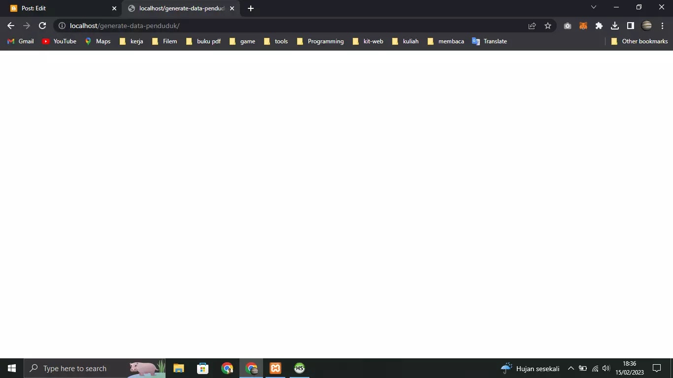Image resolution: width=673 pixels, height=378 pixels.
Task: Expand the tools bookmark folder
Action: pos(276,41)
